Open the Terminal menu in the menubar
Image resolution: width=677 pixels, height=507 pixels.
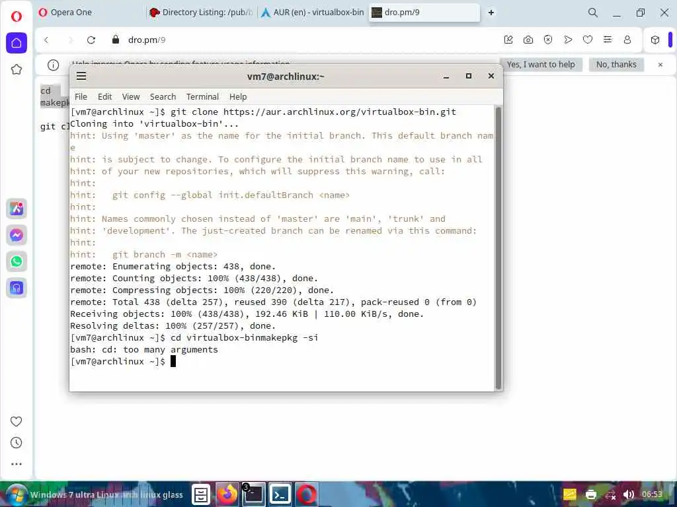point(202,96)
